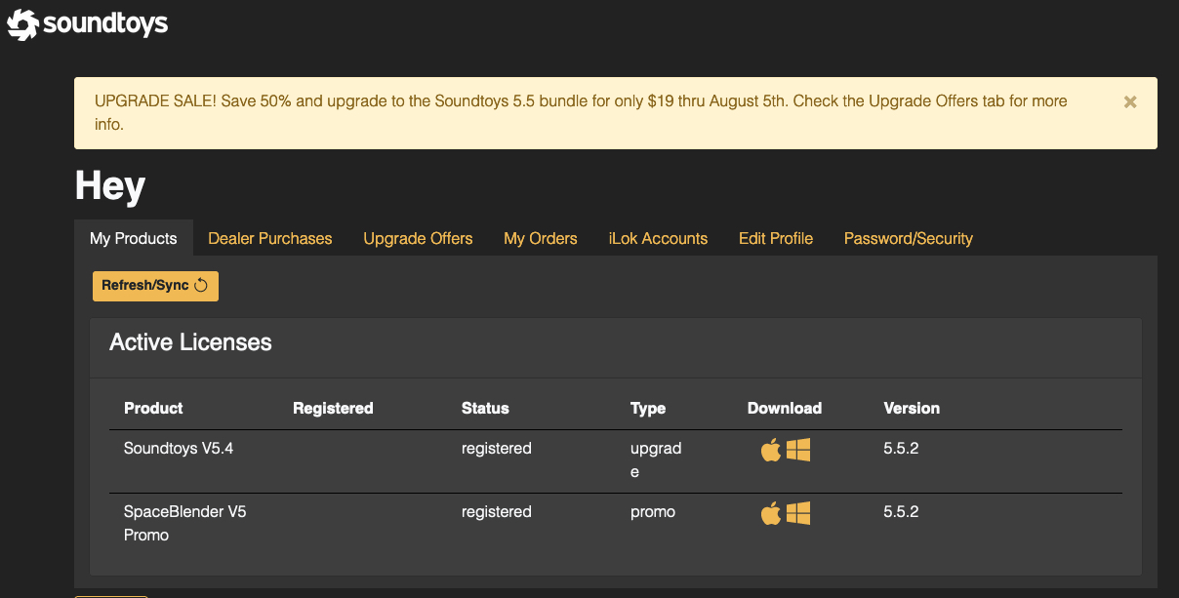This screenshot has height=598, width=1179.
Task: Click the Soundtoys logo
Action: point(88,23)
